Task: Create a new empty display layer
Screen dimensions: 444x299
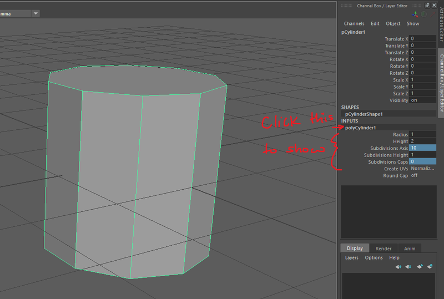Action: click(420, 266)
